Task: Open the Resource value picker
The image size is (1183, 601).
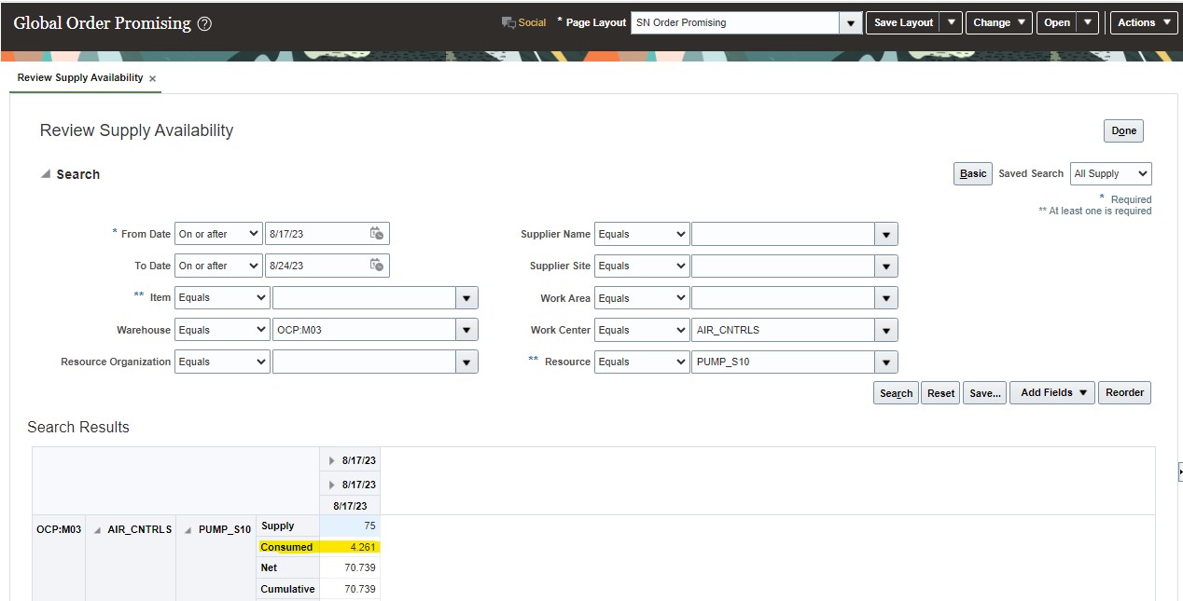Action: pyautogui.click(x=884, y=361)
